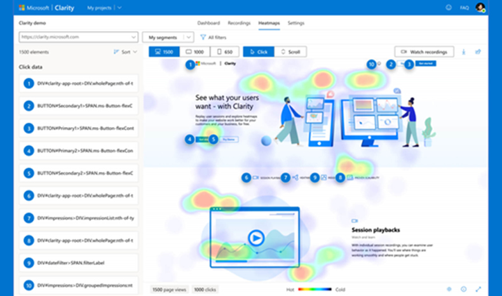Select the 1500 desktop width view

(164, 51)
